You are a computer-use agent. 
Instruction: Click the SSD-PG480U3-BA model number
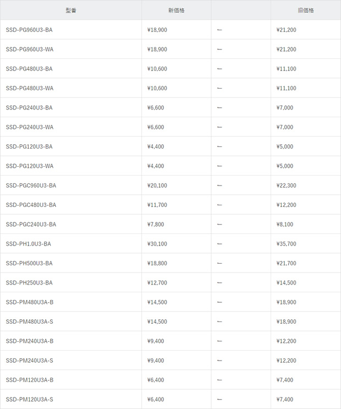click(29, 69)
